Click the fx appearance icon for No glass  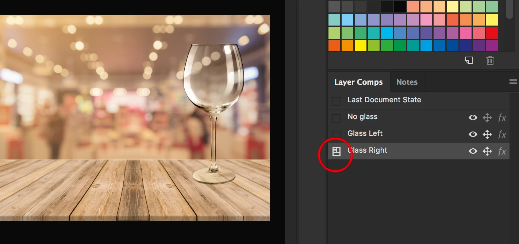point(502,118)
